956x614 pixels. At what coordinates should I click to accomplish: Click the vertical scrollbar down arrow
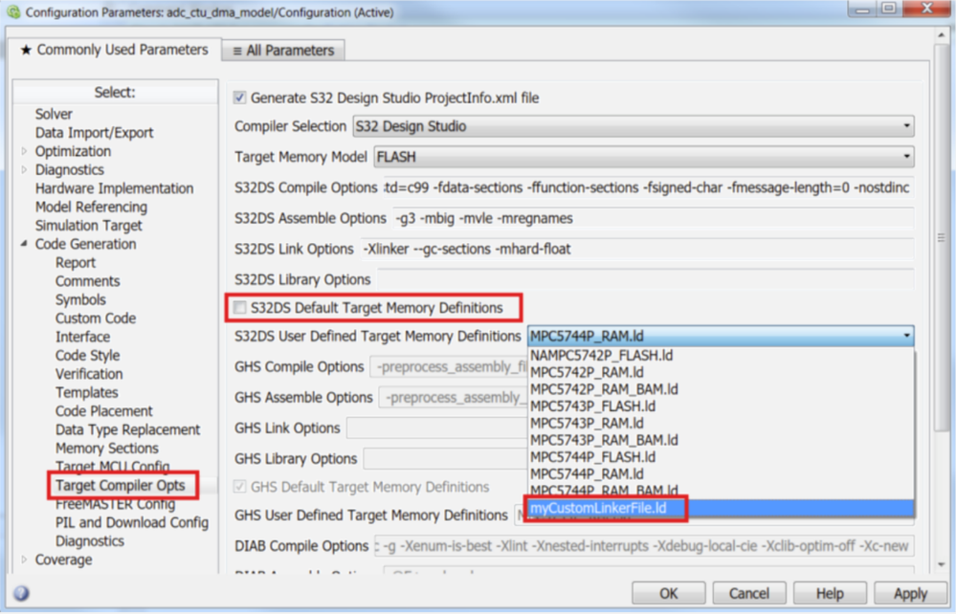click(x=941, y=564)
